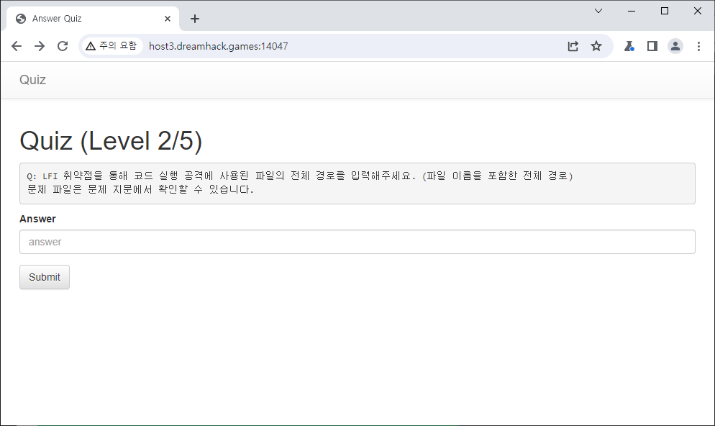Reload the current page
This screenshot has width=715, height=426.
click(x=63, y=46)
